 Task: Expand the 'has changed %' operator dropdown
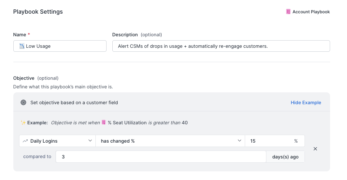169,141
